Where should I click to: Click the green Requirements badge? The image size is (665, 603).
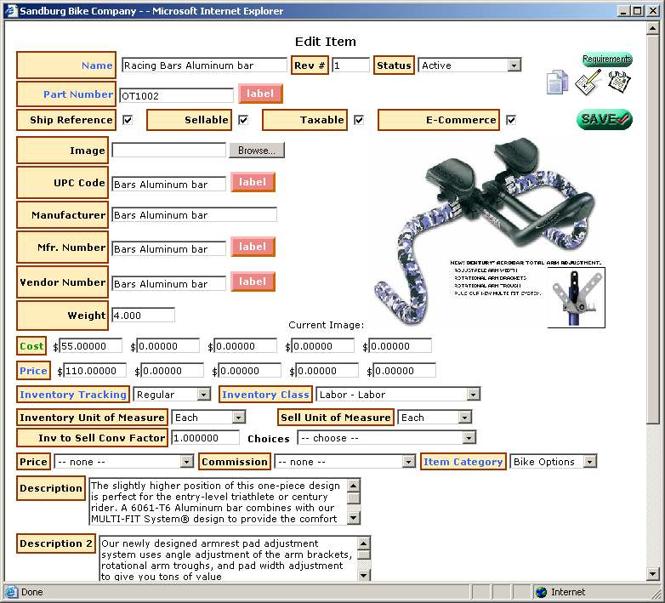coord(606,60)
